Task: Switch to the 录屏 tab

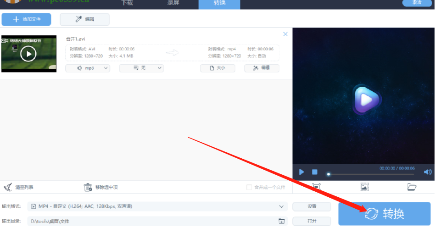Action: click(173, 3)
